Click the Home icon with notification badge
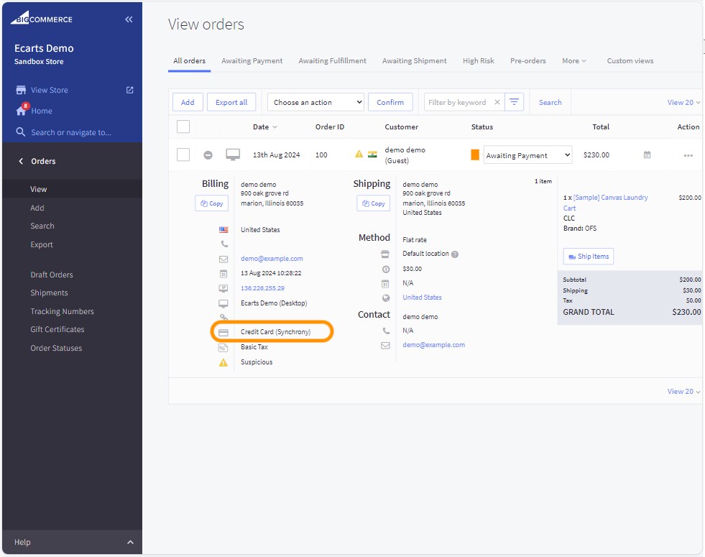 [22, 111]
